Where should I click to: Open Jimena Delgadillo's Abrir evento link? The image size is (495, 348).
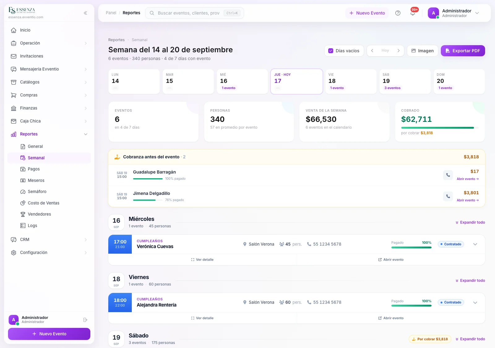click(x=468, y=200)
